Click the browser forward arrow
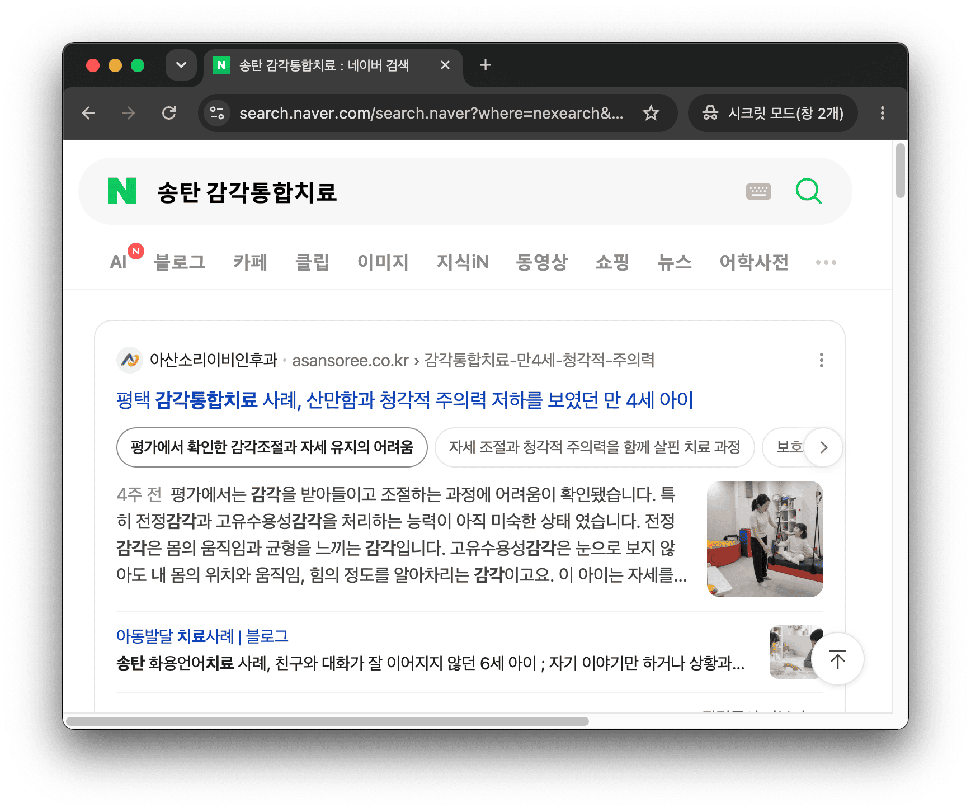The width and height of the screenshot is (971, 812). [129, 113]
